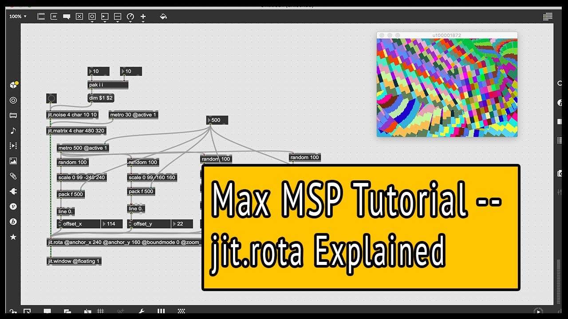
Task: Add a toggle object from toolbar
Action: pyautogui.click(x=79, y=16)
